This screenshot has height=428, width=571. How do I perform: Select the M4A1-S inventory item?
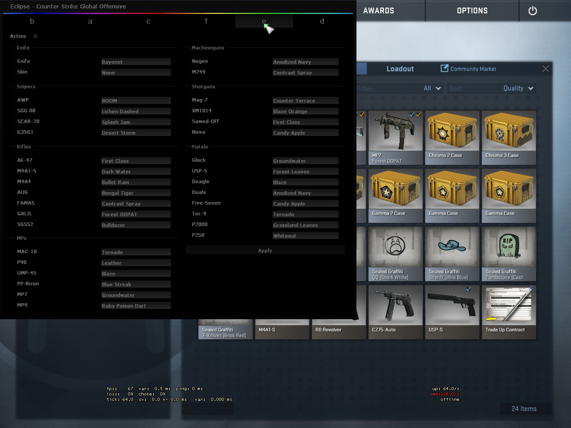click(x=282, y=329)
